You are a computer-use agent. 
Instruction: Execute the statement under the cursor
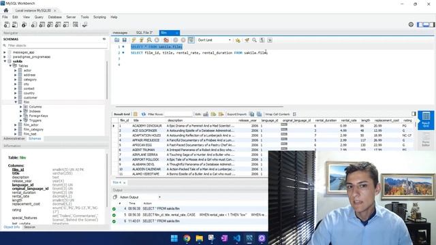141,40
